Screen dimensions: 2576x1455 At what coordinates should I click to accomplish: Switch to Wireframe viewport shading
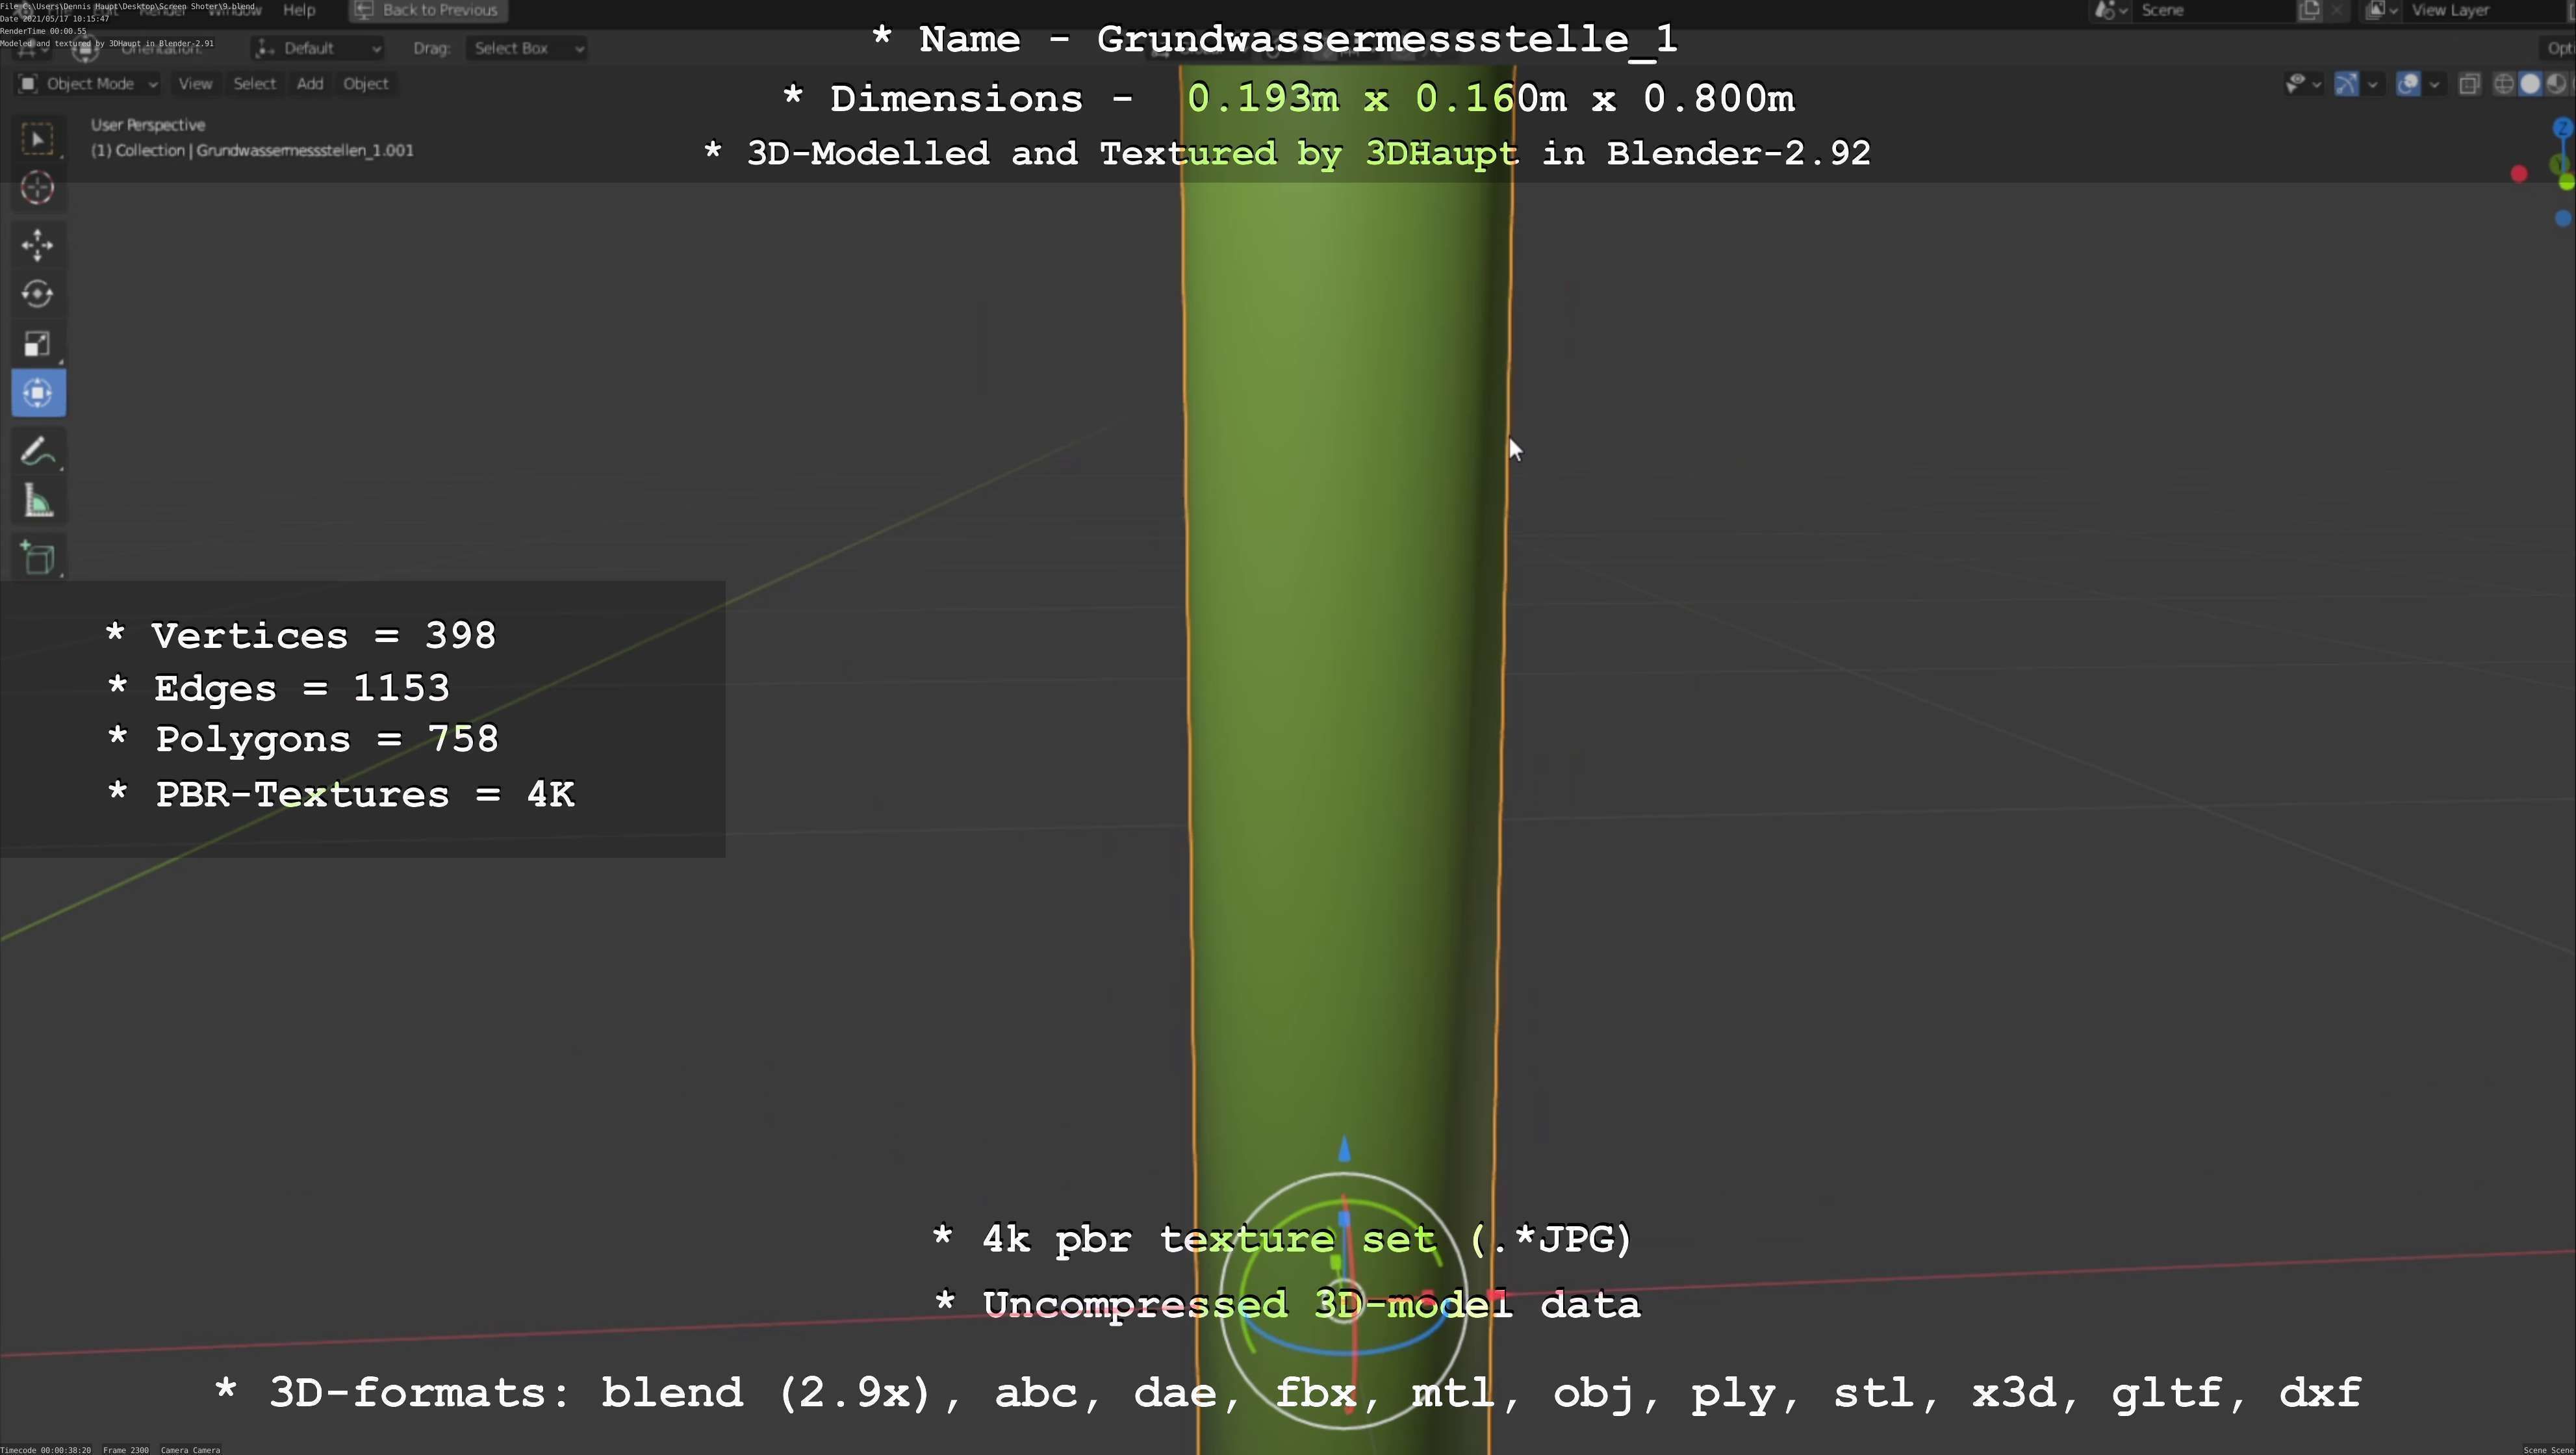coord(2504,84)
